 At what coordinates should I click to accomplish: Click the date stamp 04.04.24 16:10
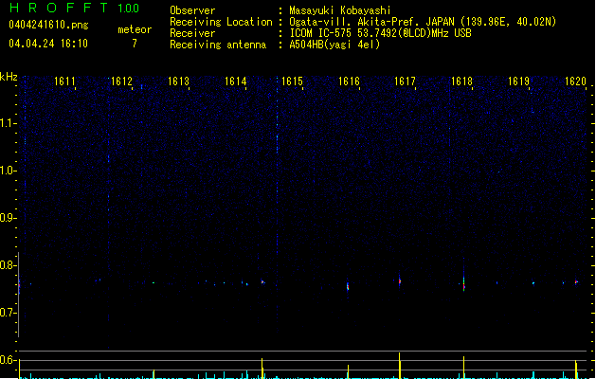click(48, 44)
